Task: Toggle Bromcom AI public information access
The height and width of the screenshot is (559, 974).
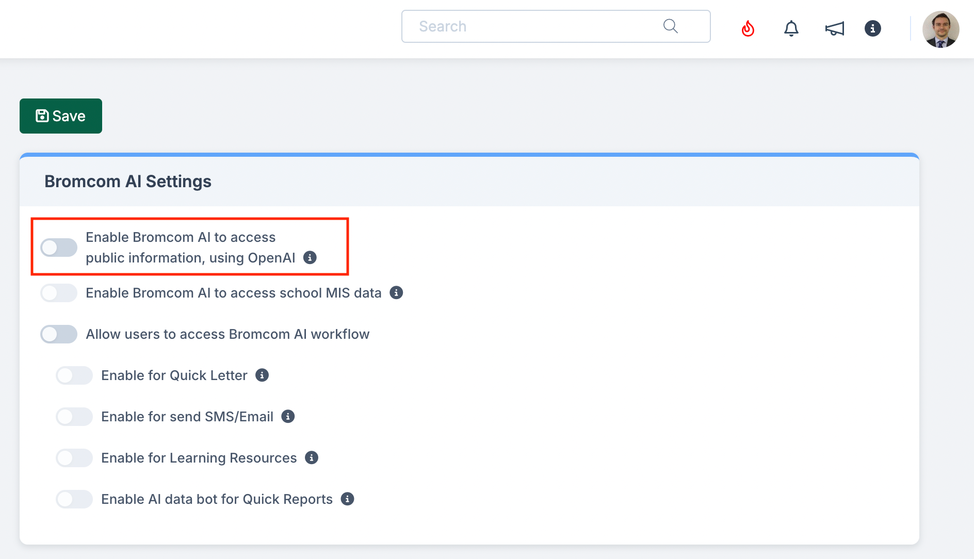Action: click(x=59, y=248)
